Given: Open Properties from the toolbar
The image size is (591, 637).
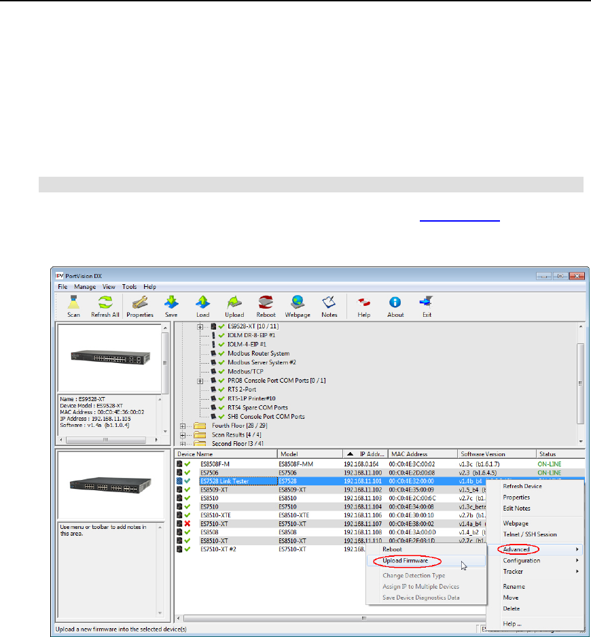Looking at the screenshot, I should click(x=140, y=307).
